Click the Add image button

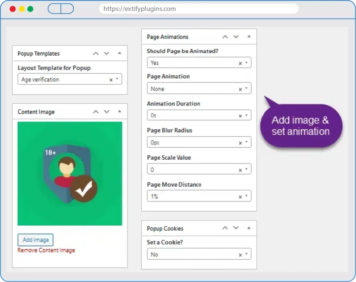36,240
